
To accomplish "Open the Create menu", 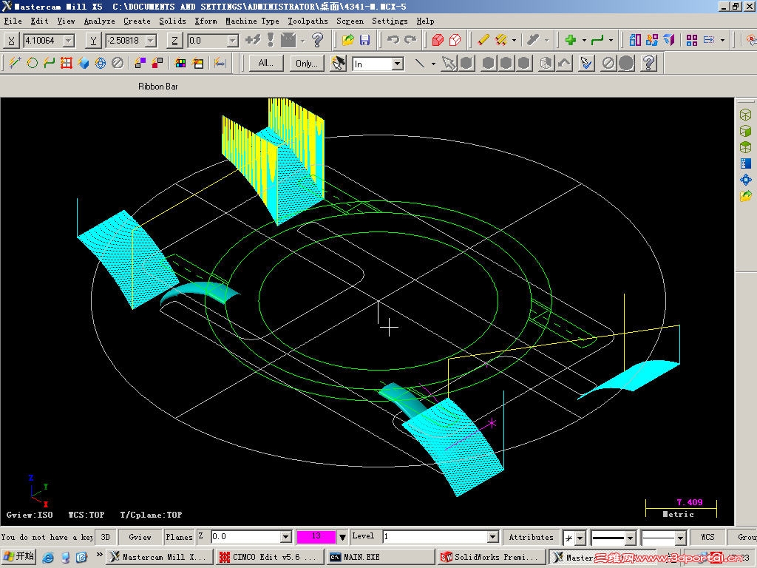I will pos(137,21).
